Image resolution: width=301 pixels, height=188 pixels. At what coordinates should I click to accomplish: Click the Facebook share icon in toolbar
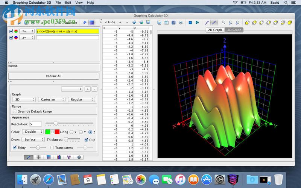pyautogui.click(x=173, y=23)
